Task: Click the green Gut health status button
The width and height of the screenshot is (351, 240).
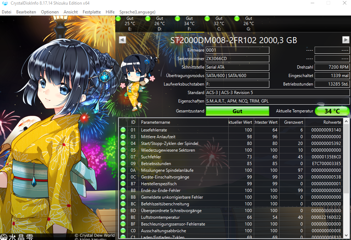Action: tap(237, 111)
